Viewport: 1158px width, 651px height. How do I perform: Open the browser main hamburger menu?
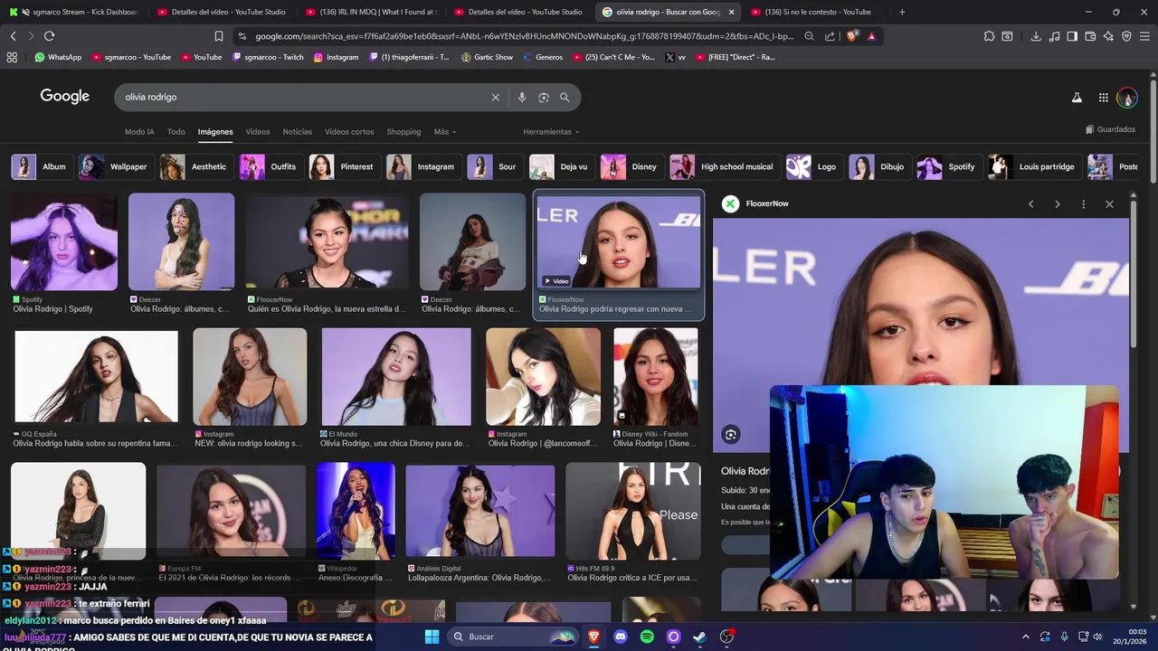[x=1144, y=36]
